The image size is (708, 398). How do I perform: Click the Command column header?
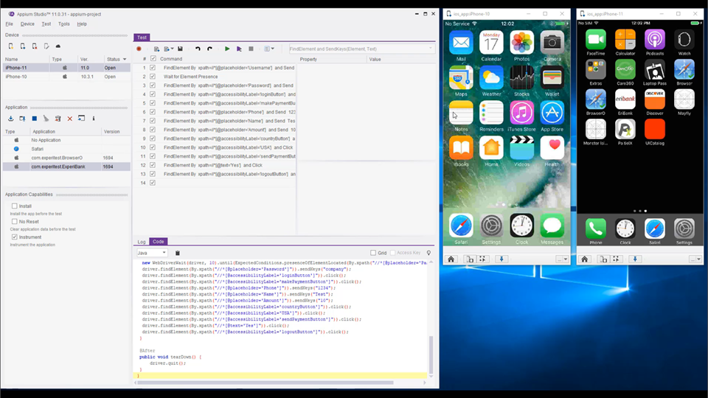click(171, 59)
